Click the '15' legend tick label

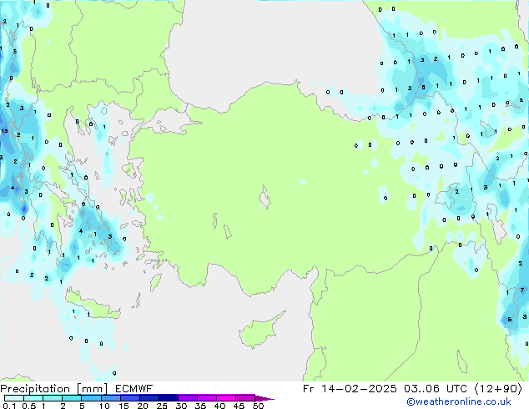click(x=123, y=406)
